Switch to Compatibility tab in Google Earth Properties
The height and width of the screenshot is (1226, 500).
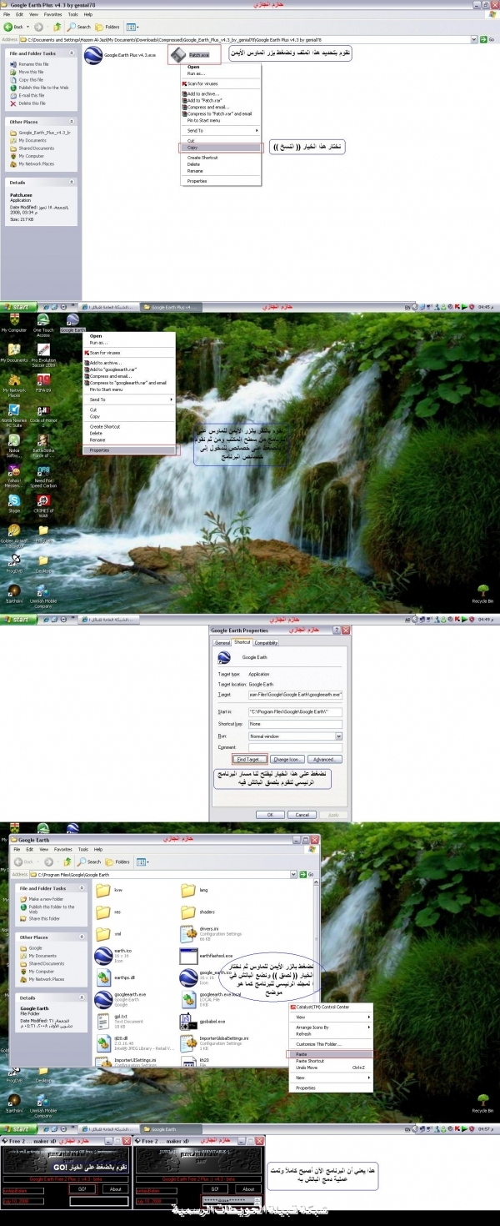266,642
